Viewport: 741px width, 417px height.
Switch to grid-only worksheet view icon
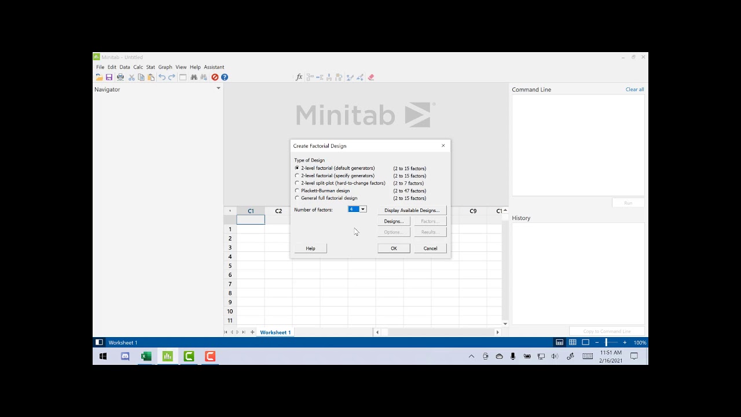pyautogui.click(x=573, y=342)
